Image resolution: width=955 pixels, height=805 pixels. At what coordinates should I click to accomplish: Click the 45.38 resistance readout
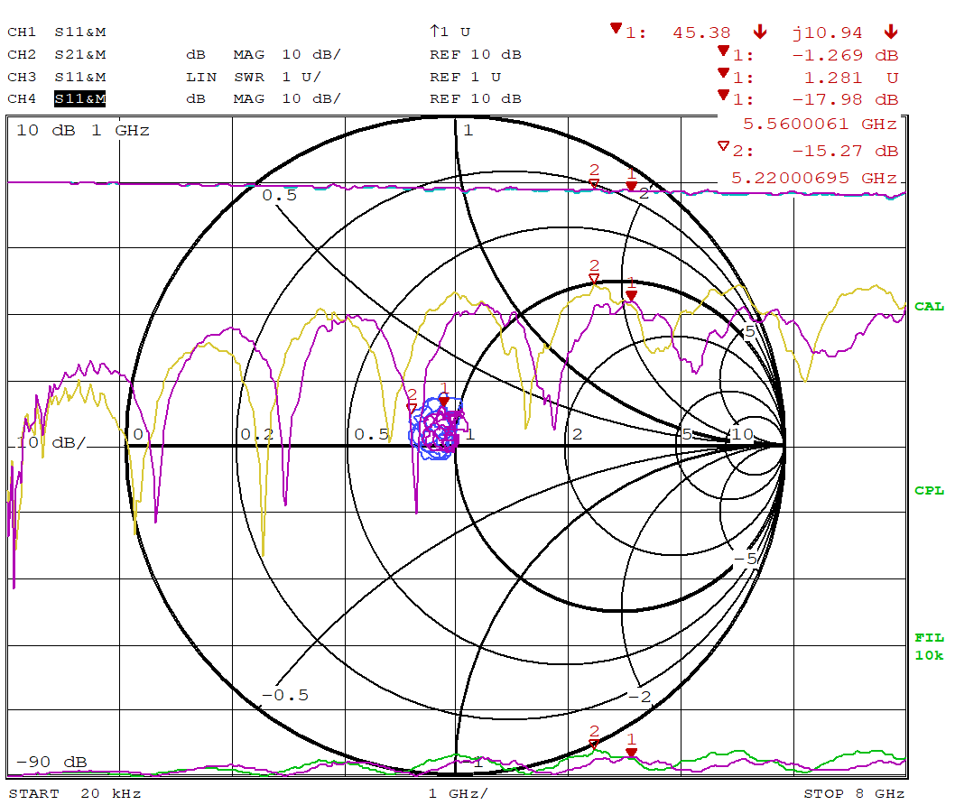701,32
